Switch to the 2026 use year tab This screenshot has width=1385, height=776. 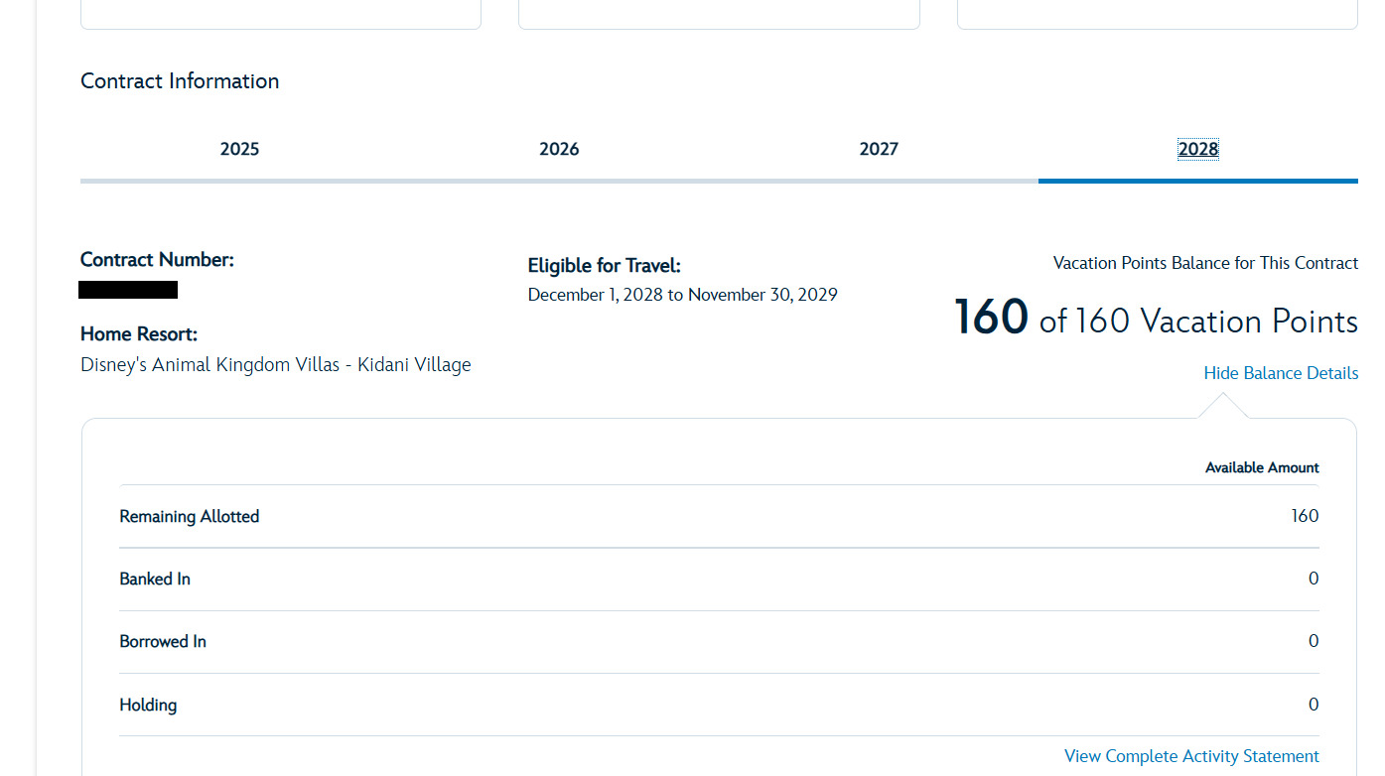559,150
